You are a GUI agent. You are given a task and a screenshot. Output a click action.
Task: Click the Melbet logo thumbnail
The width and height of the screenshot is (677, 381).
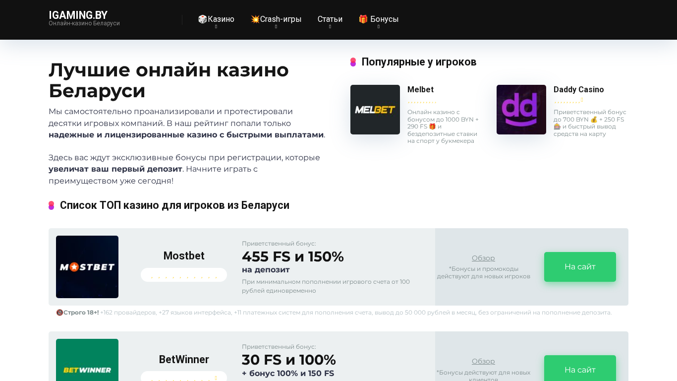pos(375,110)
